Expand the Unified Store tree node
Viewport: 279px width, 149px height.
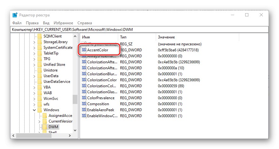click(34, 65)
